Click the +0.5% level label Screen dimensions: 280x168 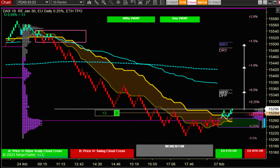pos(253,90)
